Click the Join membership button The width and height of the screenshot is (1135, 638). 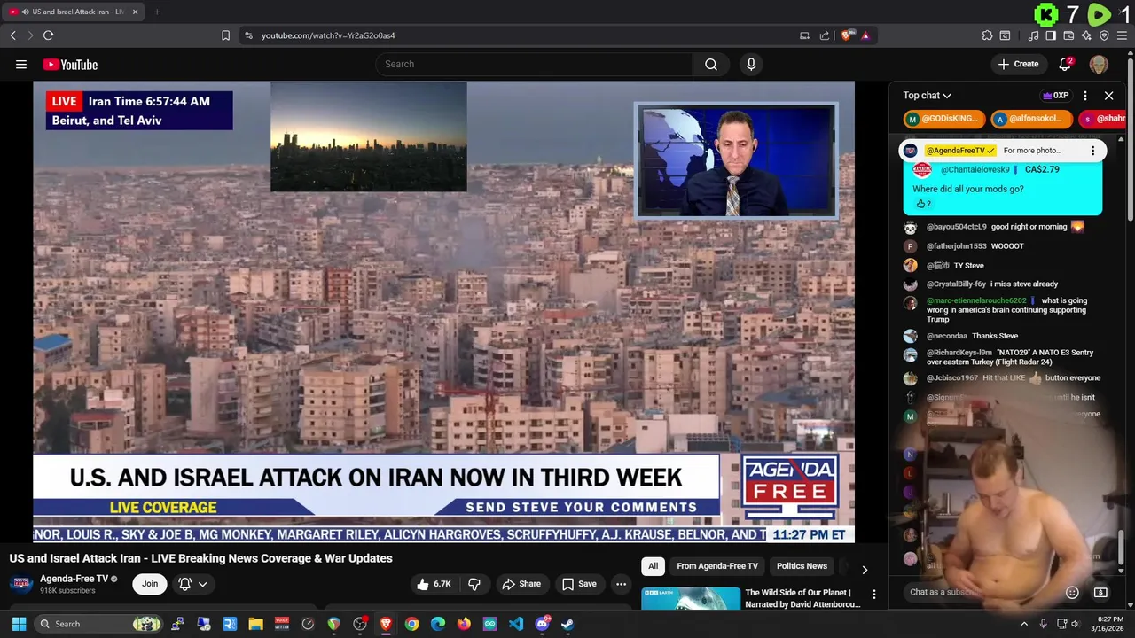[150, 584]
